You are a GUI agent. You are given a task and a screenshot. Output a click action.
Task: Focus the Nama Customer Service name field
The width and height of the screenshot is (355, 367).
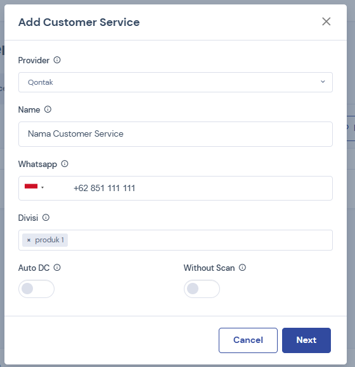[176, 134]
